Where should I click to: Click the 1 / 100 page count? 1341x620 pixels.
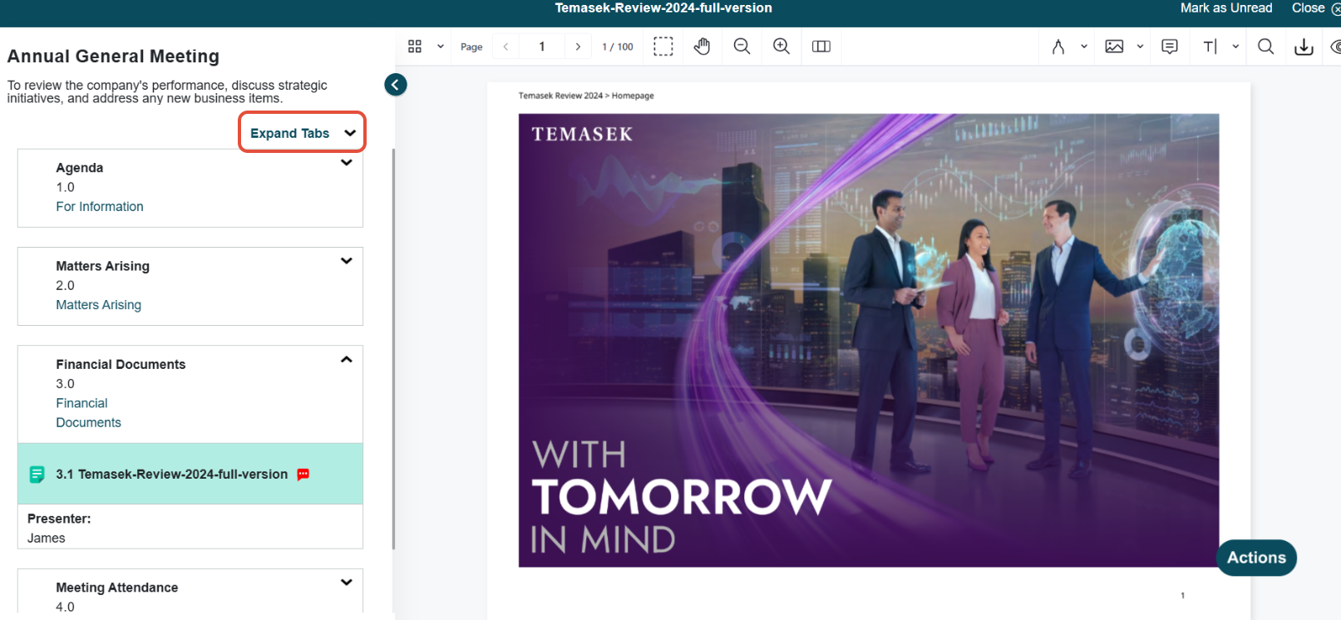tap(618, 47)
